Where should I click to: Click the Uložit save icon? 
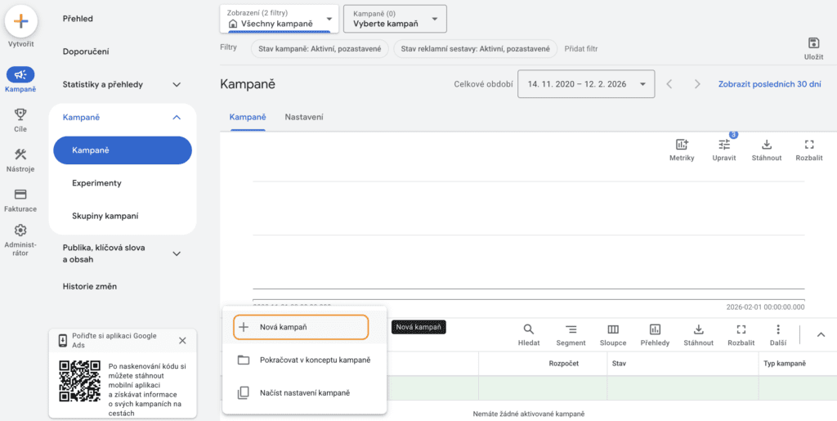tap(812, 43)
